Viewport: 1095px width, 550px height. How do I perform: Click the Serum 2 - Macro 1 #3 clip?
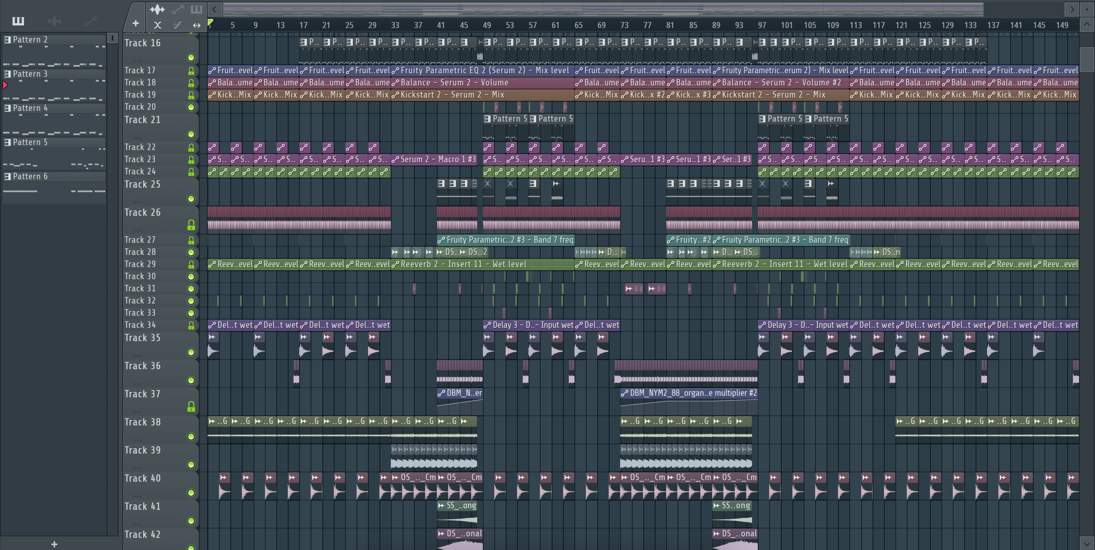pyautogui.click(x=434, y=160)
